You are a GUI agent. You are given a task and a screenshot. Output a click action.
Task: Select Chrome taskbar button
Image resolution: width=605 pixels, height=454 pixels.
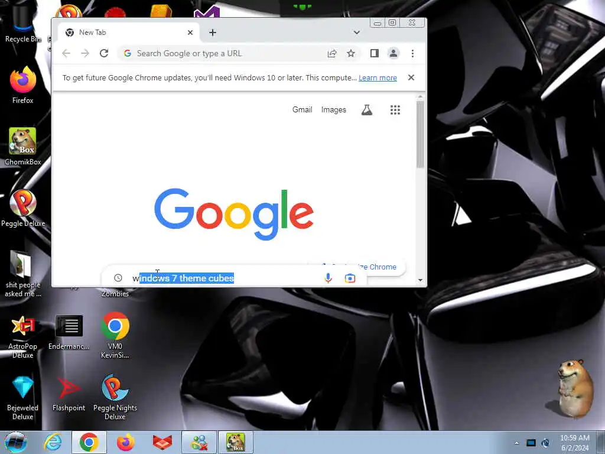click(x=89, y=442)
